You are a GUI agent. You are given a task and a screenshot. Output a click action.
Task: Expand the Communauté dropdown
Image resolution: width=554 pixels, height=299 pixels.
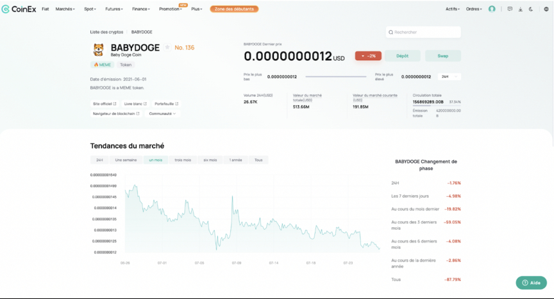(162, 114)
